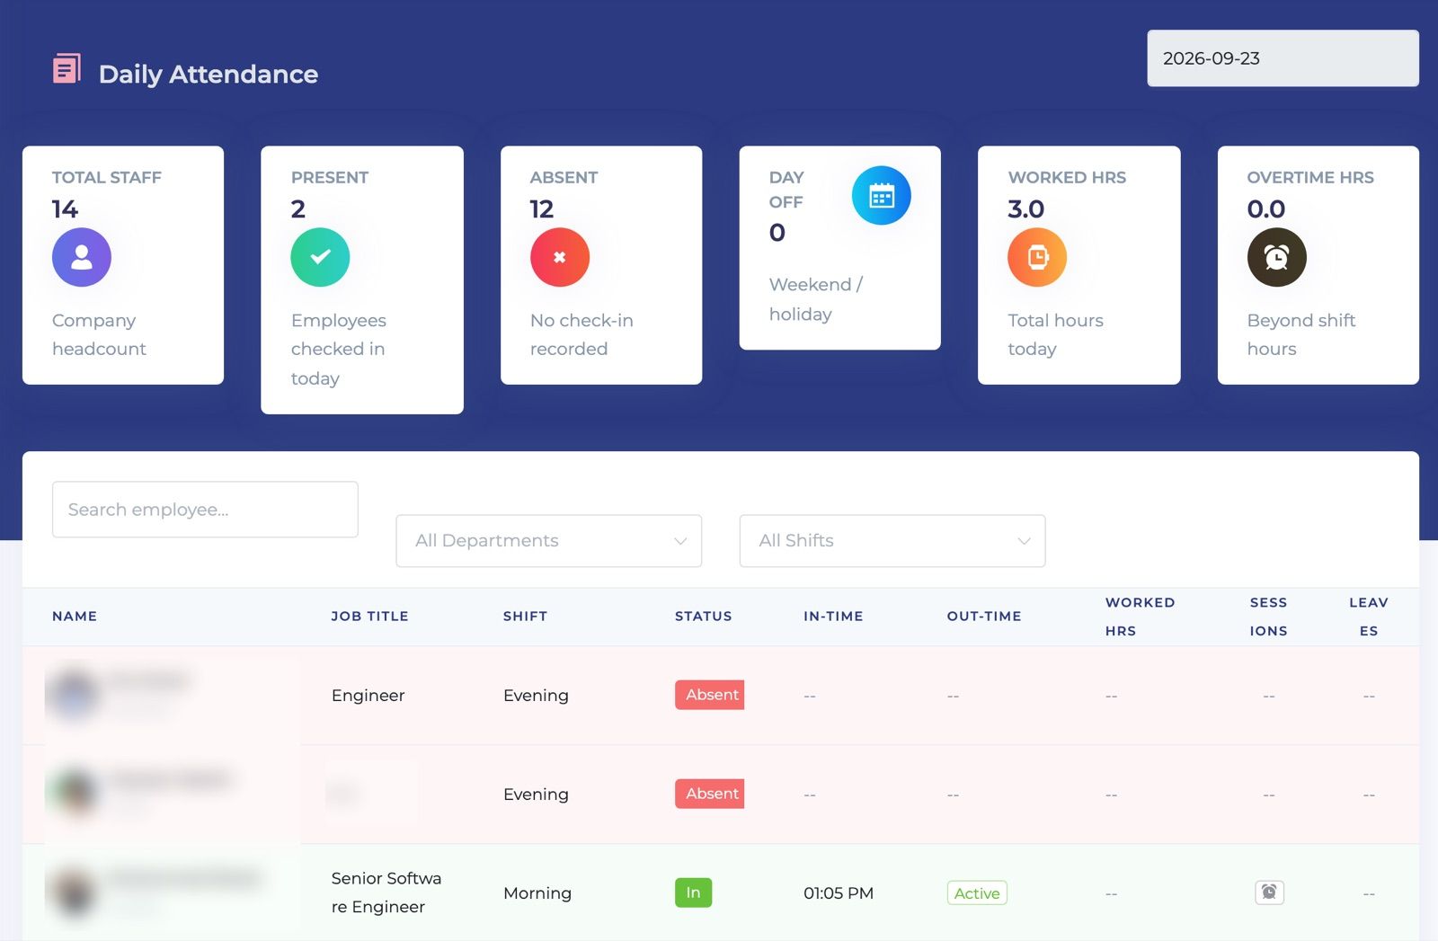Click the Sessions column header

pyautogui.click(x=1268, y=617)
